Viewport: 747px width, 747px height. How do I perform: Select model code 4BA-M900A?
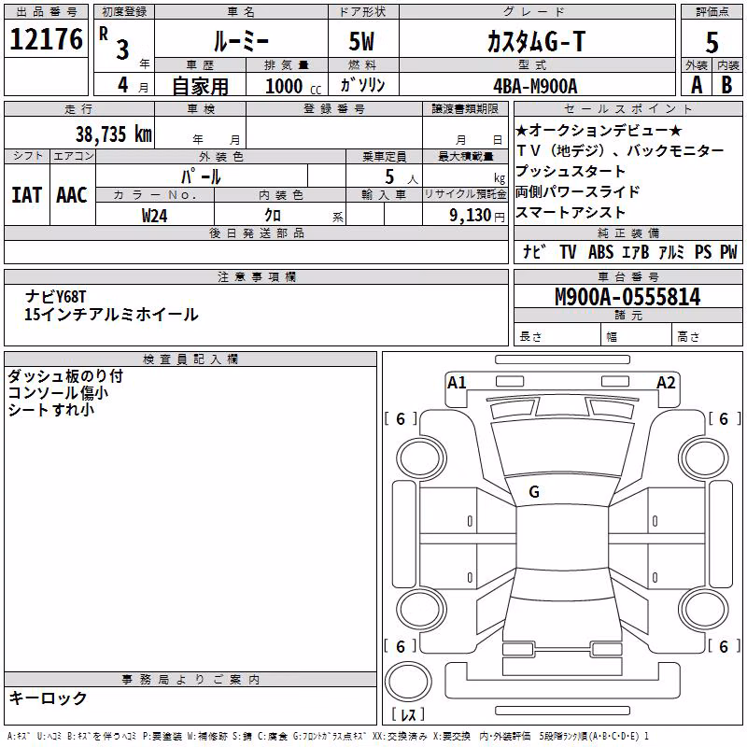coord(535,86)
